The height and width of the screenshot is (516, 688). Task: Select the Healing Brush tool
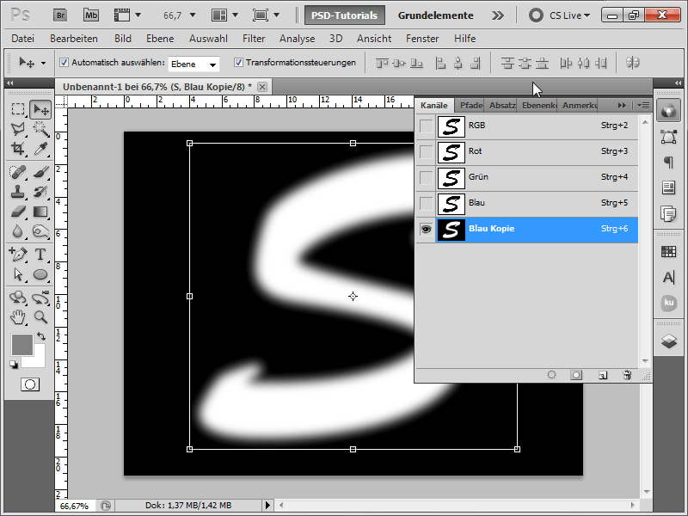click(17, 171)
